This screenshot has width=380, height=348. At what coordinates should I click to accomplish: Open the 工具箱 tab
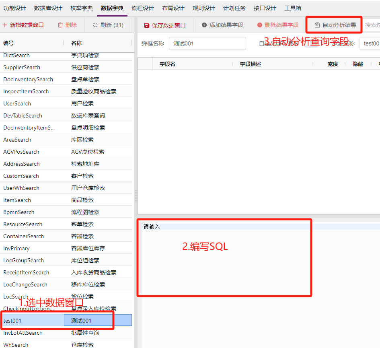pyautogui.click(x=293, y=8)
